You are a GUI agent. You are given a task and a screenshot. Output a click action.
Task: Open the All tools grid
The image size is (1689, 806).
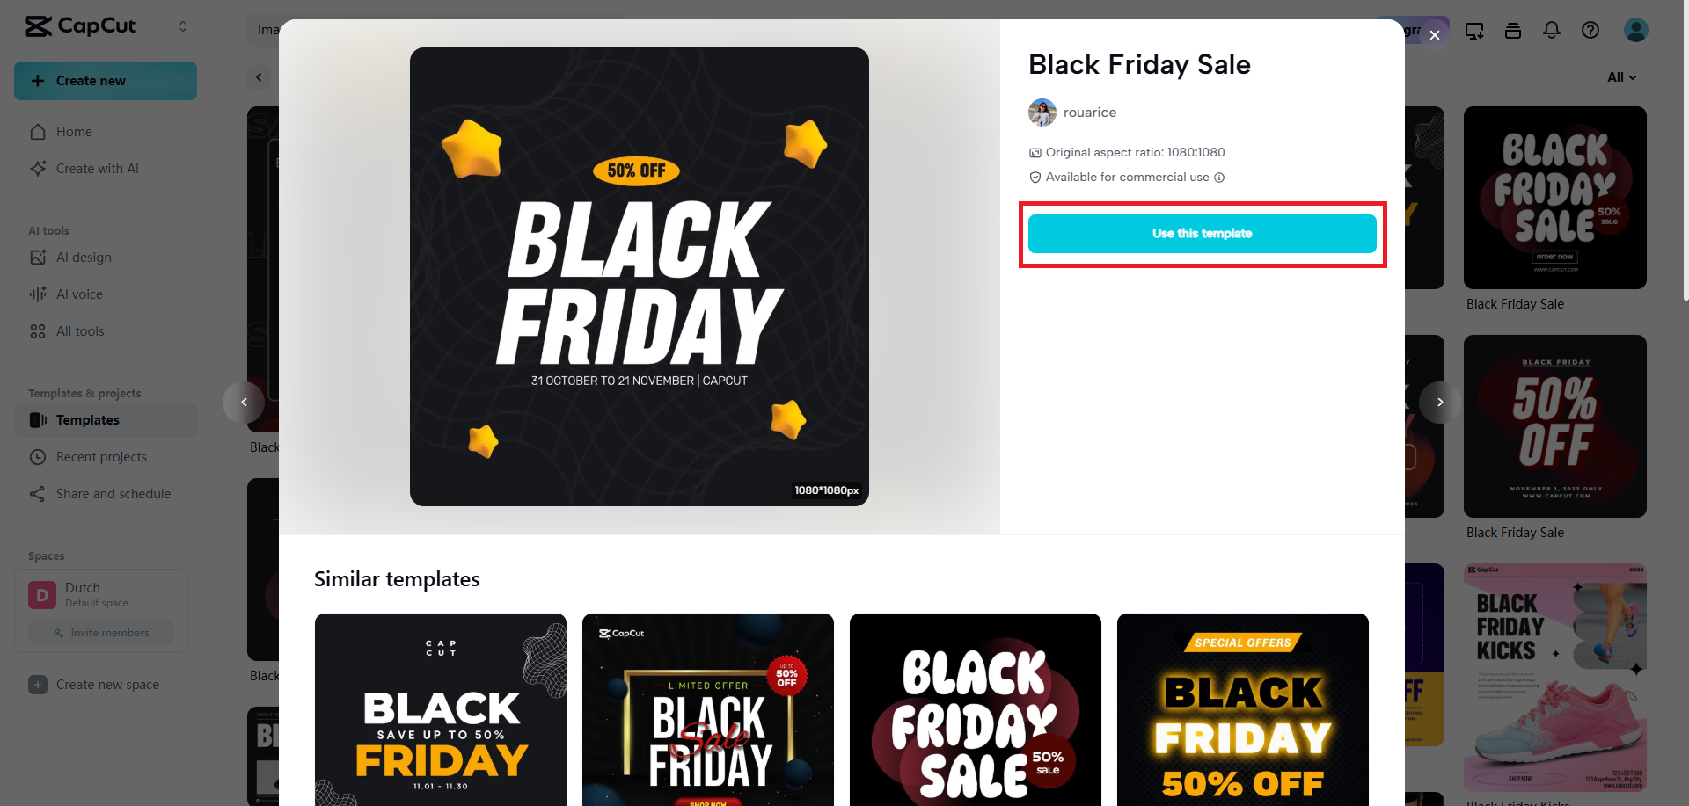point(80,331)
